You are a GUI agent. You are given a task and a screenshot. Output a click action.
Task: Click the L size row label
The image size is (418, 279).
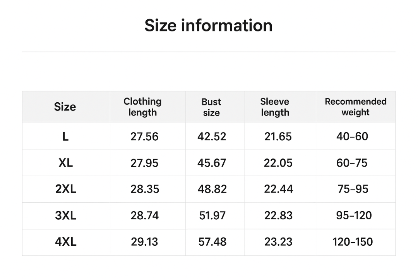point(65,136)
